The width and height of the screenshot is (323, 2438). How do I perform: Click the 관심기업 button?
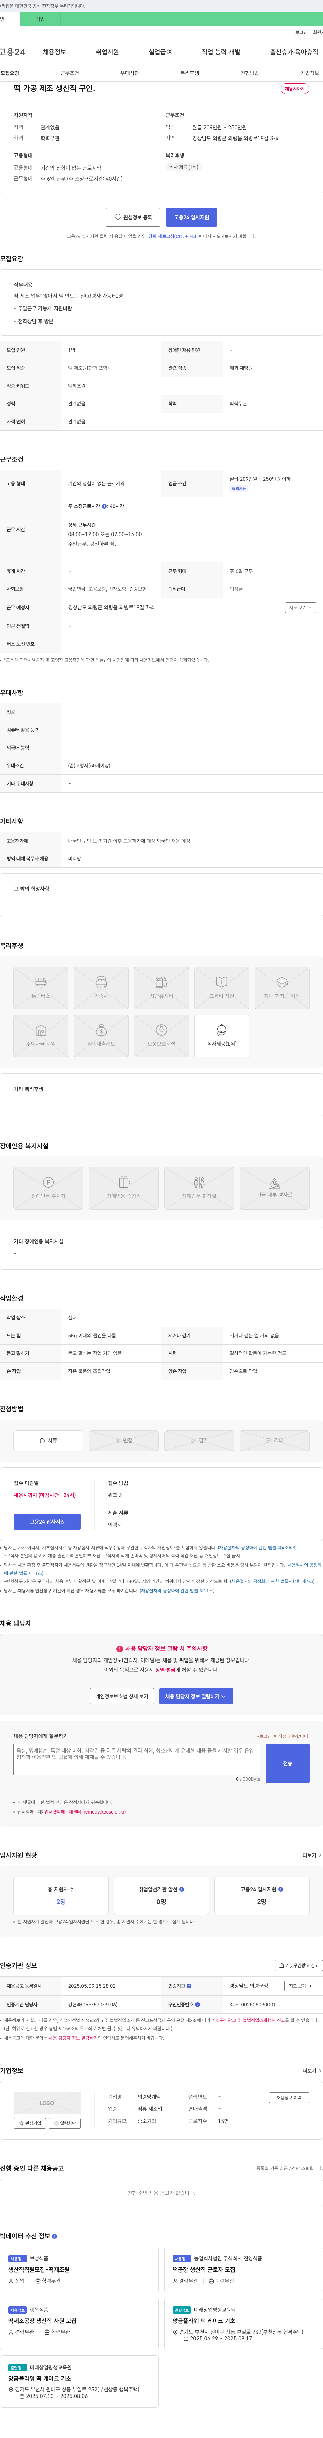[30, 2123]
